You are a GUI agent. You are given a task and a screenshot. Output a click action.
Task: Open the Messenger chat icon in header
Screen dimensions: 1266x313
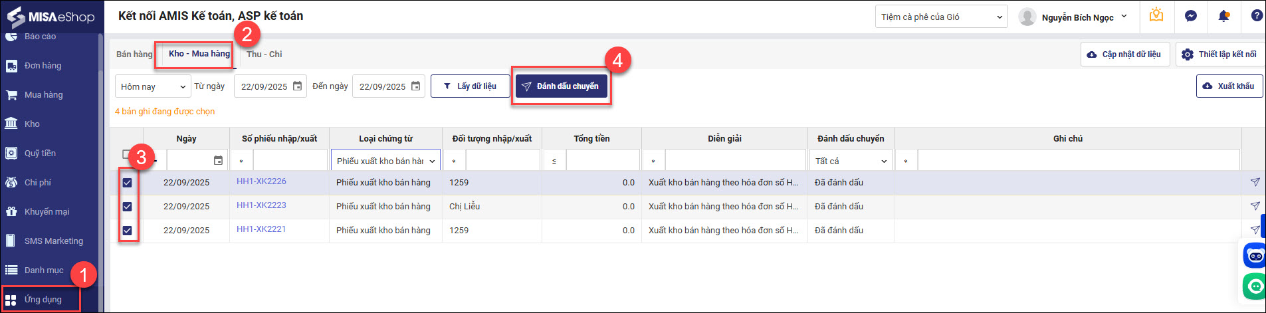tap(1190, 16)
